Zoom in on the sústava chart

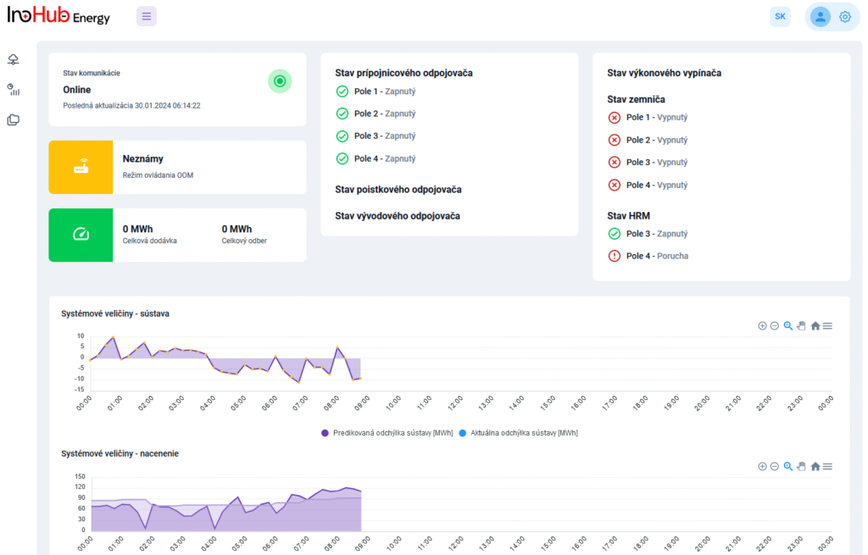(762, 325)
